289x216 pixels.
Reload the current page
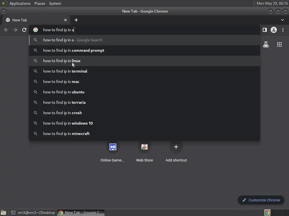click(x=24, y=30)
